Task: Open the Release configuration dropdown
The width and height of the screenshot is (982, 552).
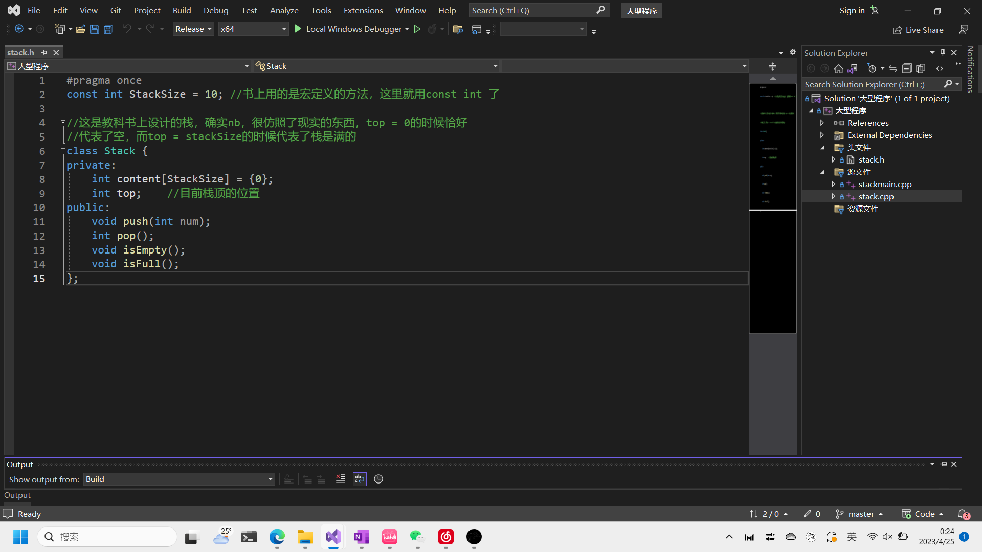Action: 193,29
